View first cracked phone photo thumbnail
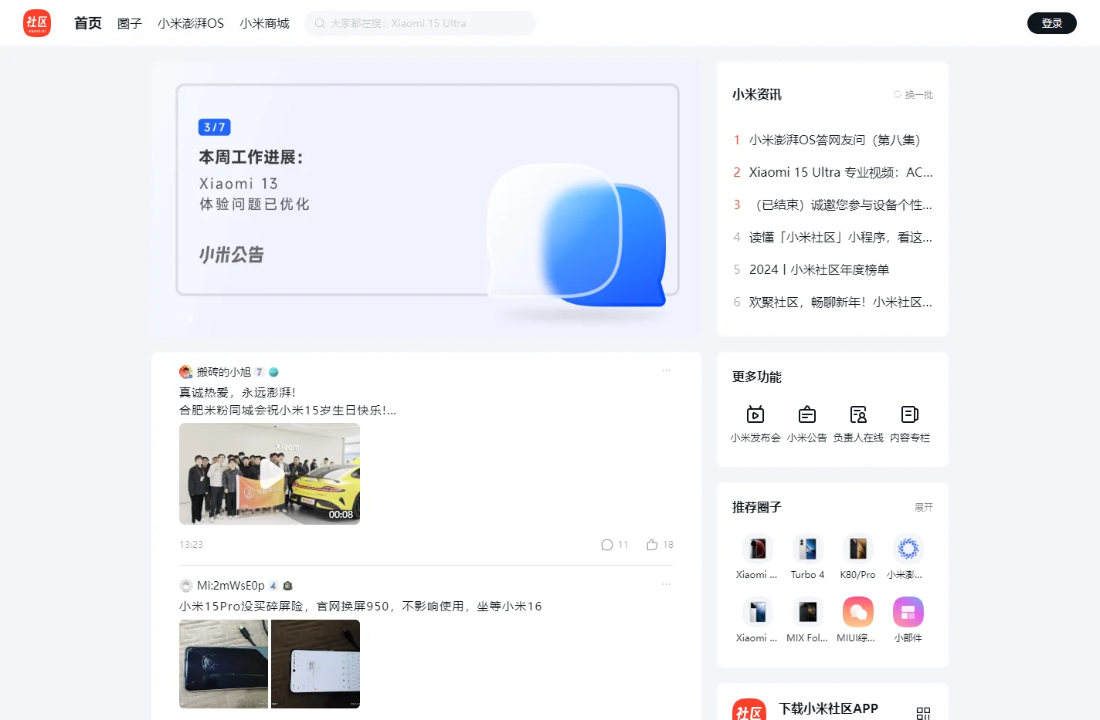The width and height of the screenshot is (1100, 720). coord(224,664)
